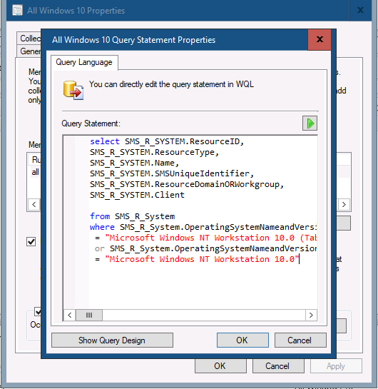Screen dimensions: 378x389
Task: Close the Query Statement Properties dialog
Action: click(x=320, y=39)
